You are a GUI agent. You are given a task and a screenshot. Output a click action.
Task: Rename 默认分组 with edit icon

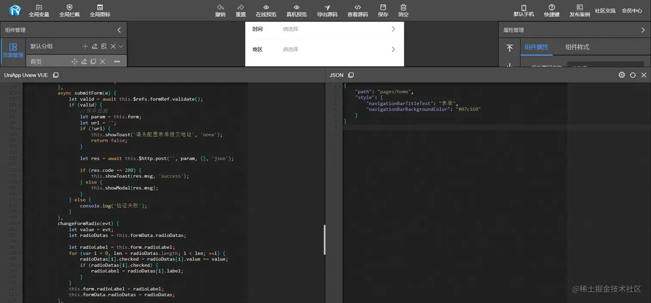(94, 46)
